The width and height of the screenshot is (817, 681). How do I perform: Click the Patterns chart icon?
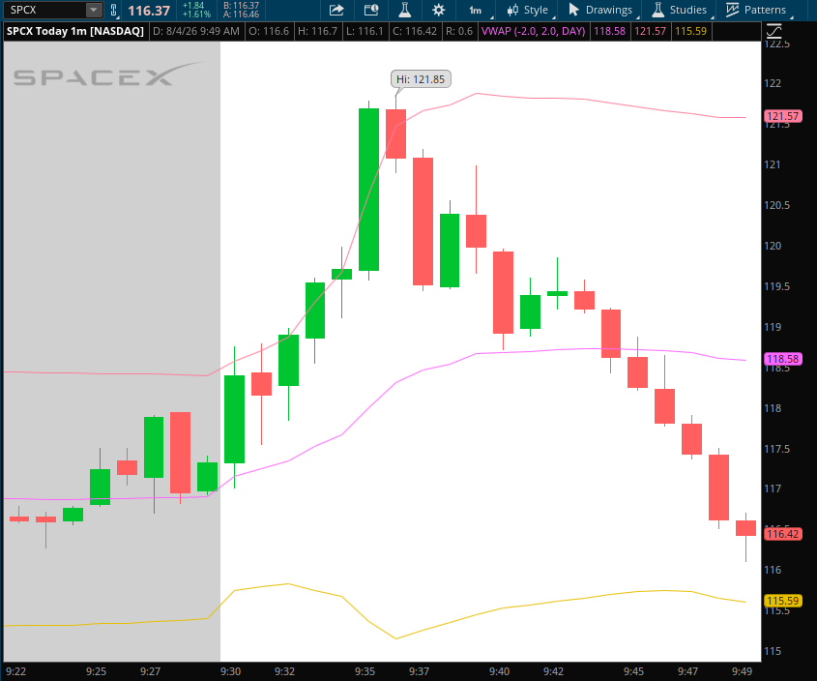[x=732, y=10]
